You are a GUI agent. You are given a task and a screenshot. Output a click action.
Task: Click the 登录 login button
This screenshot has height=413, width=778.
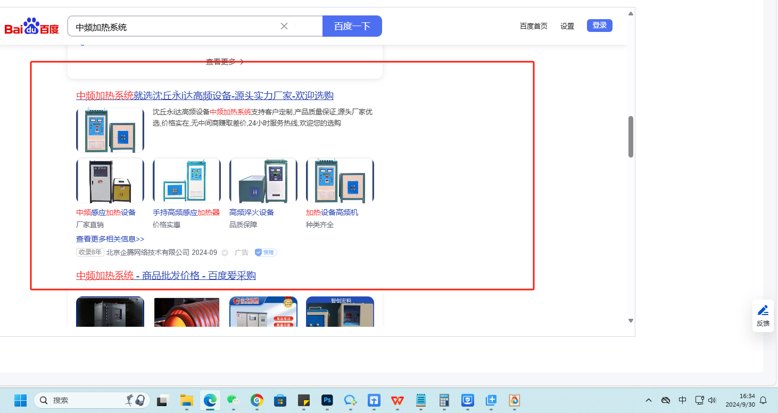600,26
